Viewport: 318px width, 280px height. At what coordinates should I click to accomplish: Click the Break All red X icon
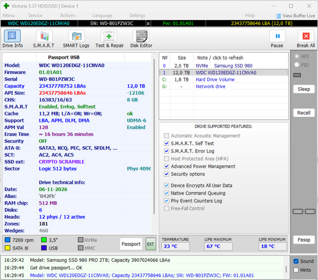pos(306,36)
